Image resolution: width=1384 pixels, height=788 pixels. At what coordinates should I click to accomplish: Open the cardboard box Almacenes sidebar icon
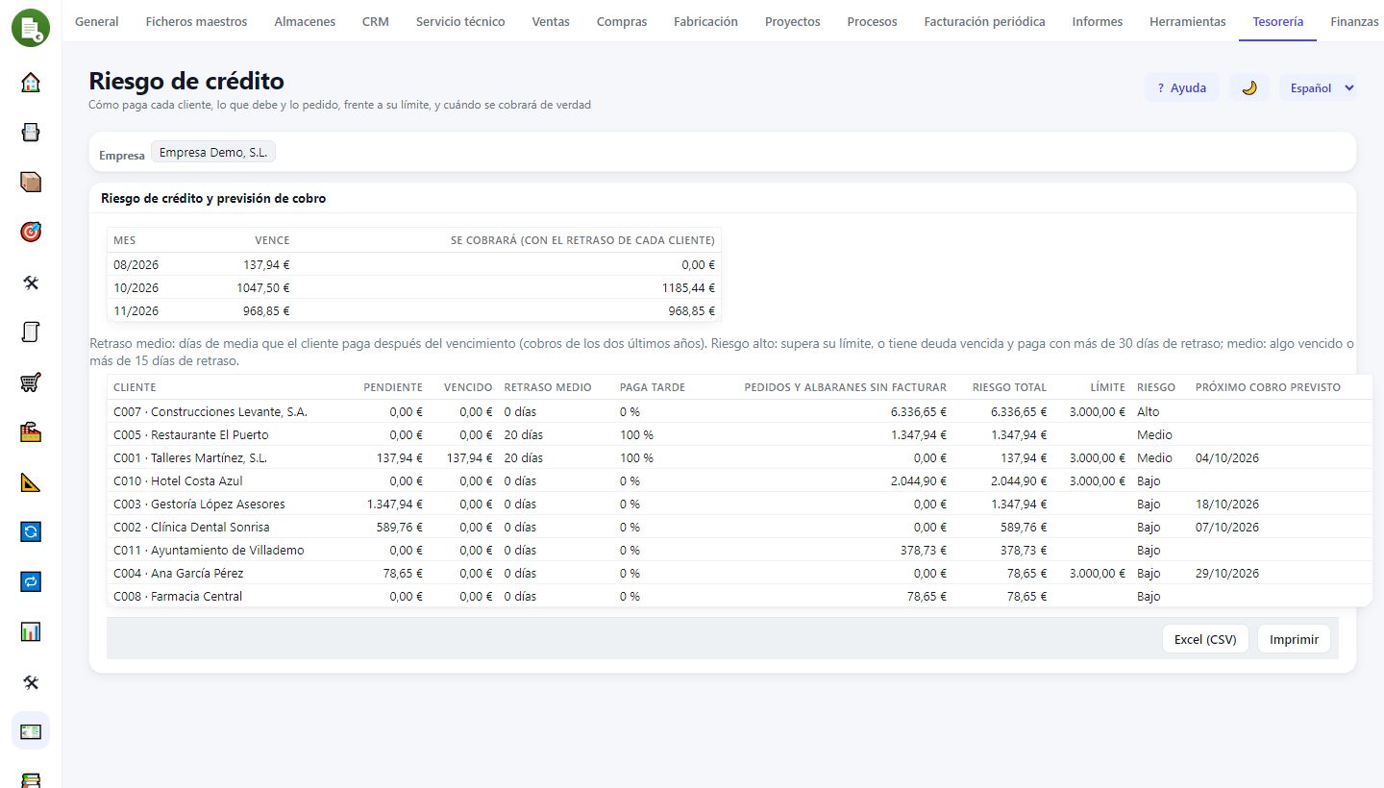click(31, 182)
